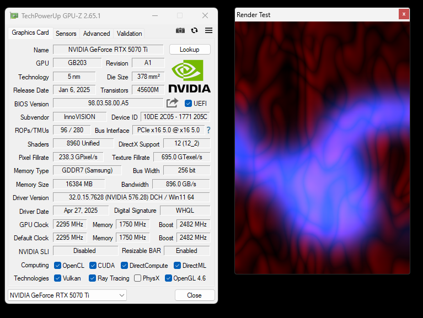Screen dimensions: 423x318
Task: Click the Memory Size field 16384 MB
Action: pyautogui.click(x=79, y=184)
